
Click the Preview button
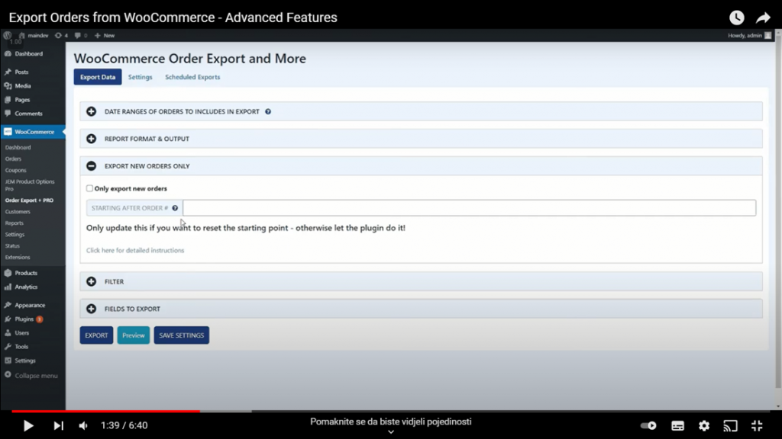point(133,335)
